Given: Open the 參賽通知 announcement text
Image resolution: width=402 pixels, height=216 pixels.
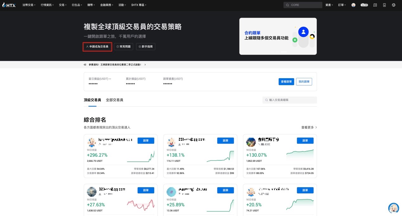Looking at the screenshot, I should [115, 65].
